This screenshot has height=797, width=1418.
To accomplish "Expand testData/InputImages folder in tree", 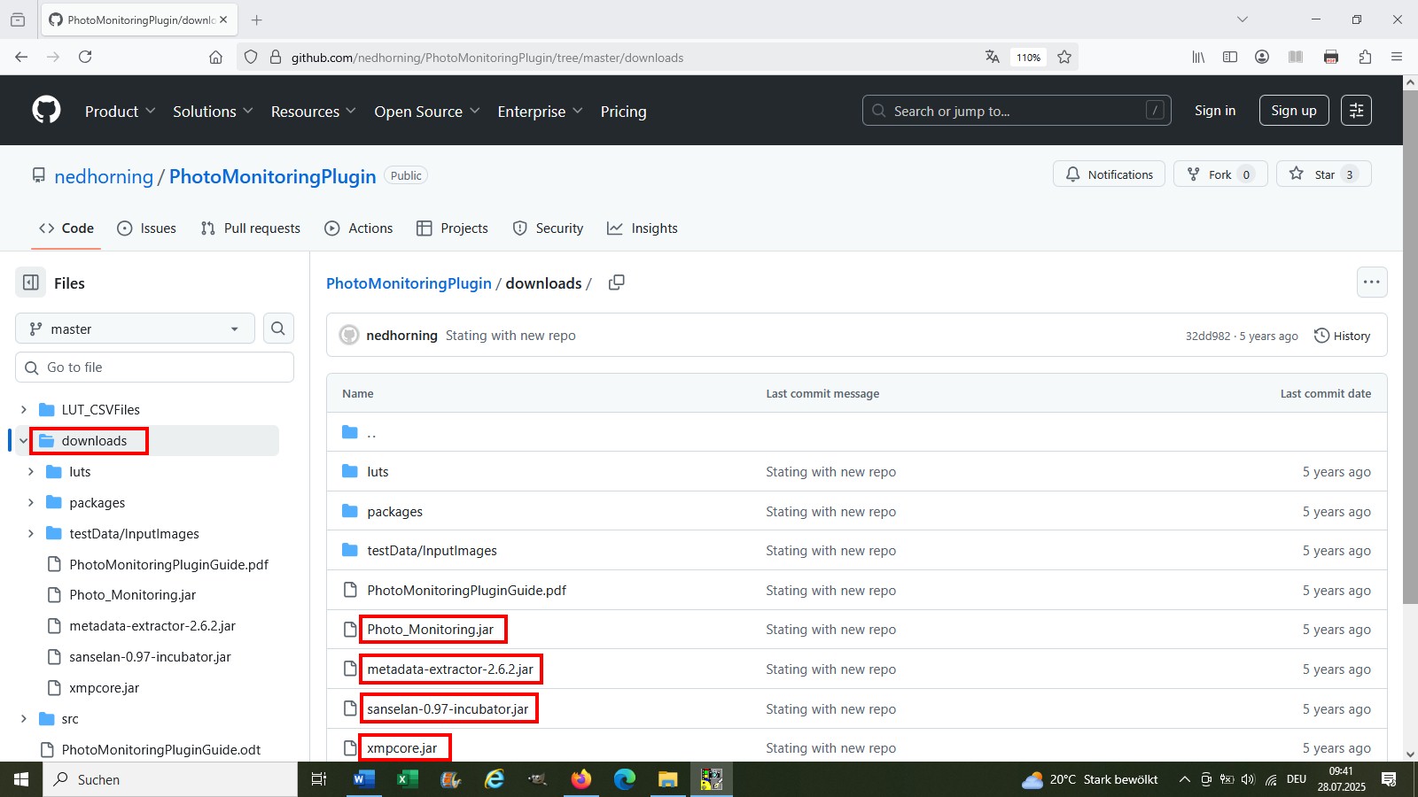I will (x=31, y=533).
